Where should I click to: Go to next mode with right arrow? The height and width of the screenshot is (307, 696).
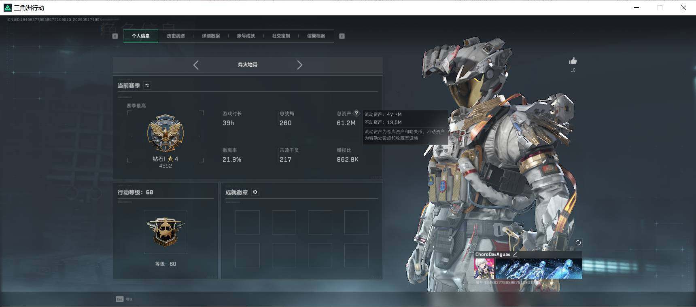click(299, 65)
